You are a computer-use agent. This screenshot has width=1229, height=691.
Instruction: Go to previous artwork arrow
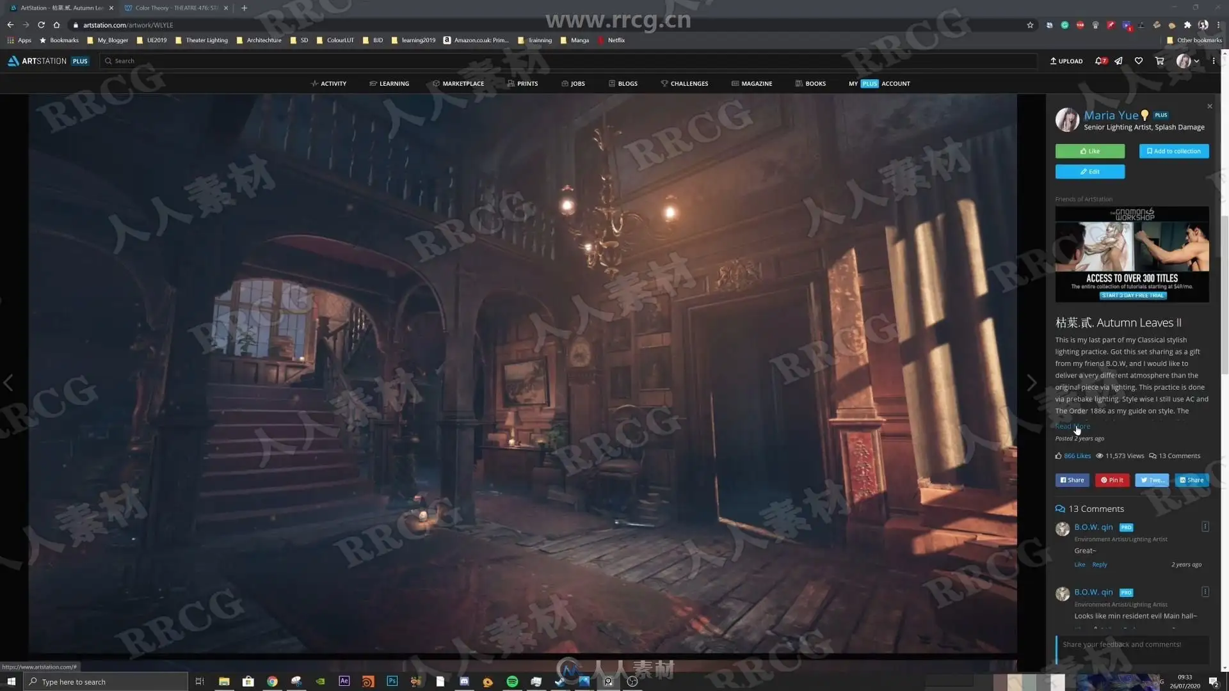(x=8, y=383)
